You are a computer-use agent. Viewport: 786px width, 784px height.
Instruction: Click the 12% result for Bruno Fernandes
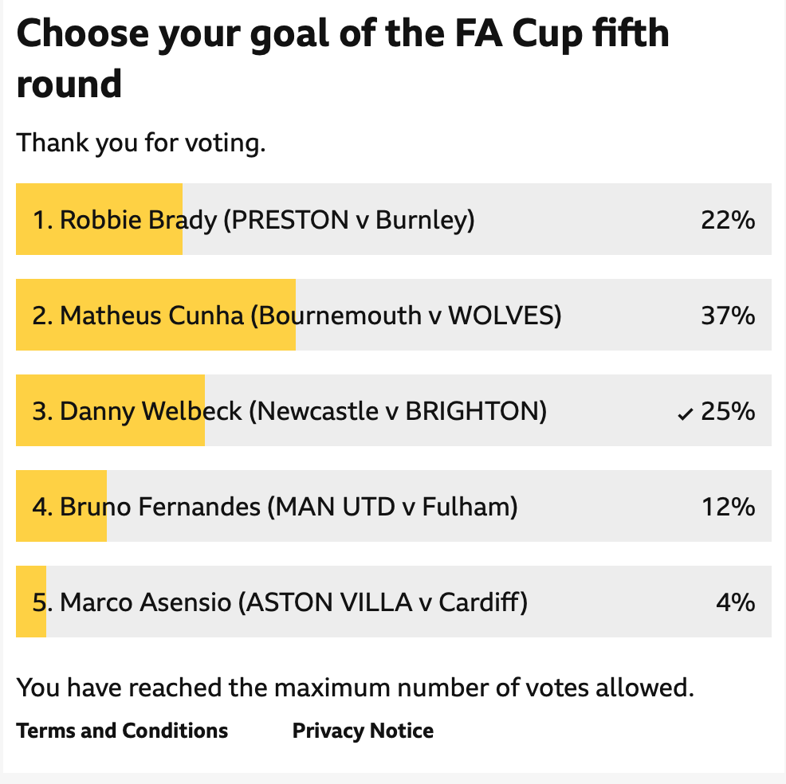click(x=729, y=507)
